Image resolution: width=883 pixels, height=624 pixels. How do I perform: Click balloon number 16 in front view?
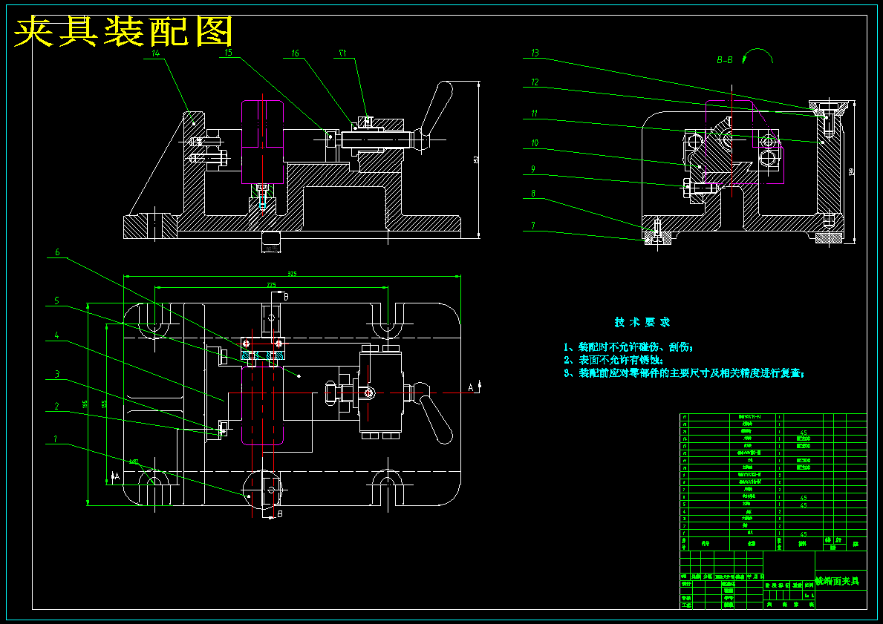click(x=295, y=53)
